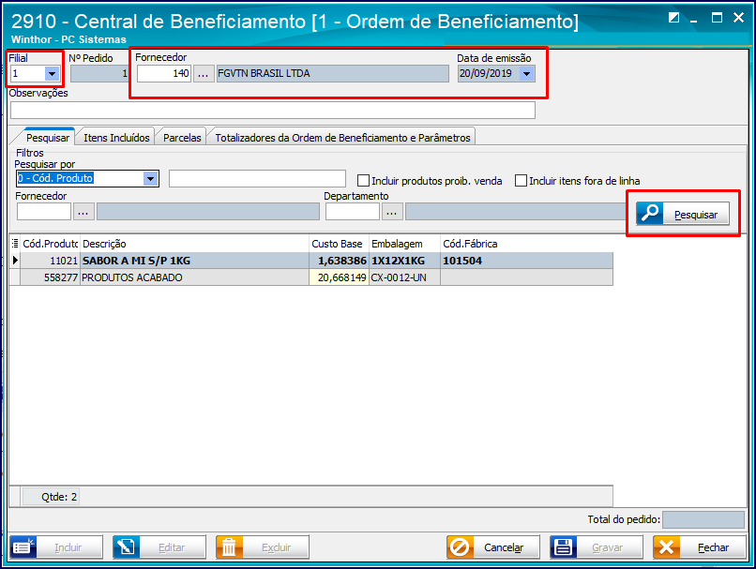Open header Fornecedor lookup ellipsis button

tap(204, 74)
